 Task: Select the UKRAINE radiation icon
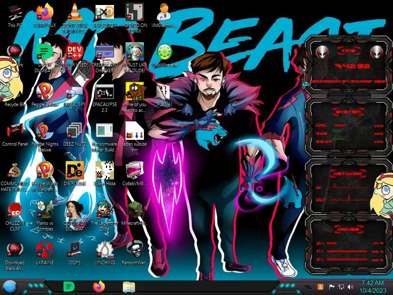pyautogui.click(x=45, y=254)
